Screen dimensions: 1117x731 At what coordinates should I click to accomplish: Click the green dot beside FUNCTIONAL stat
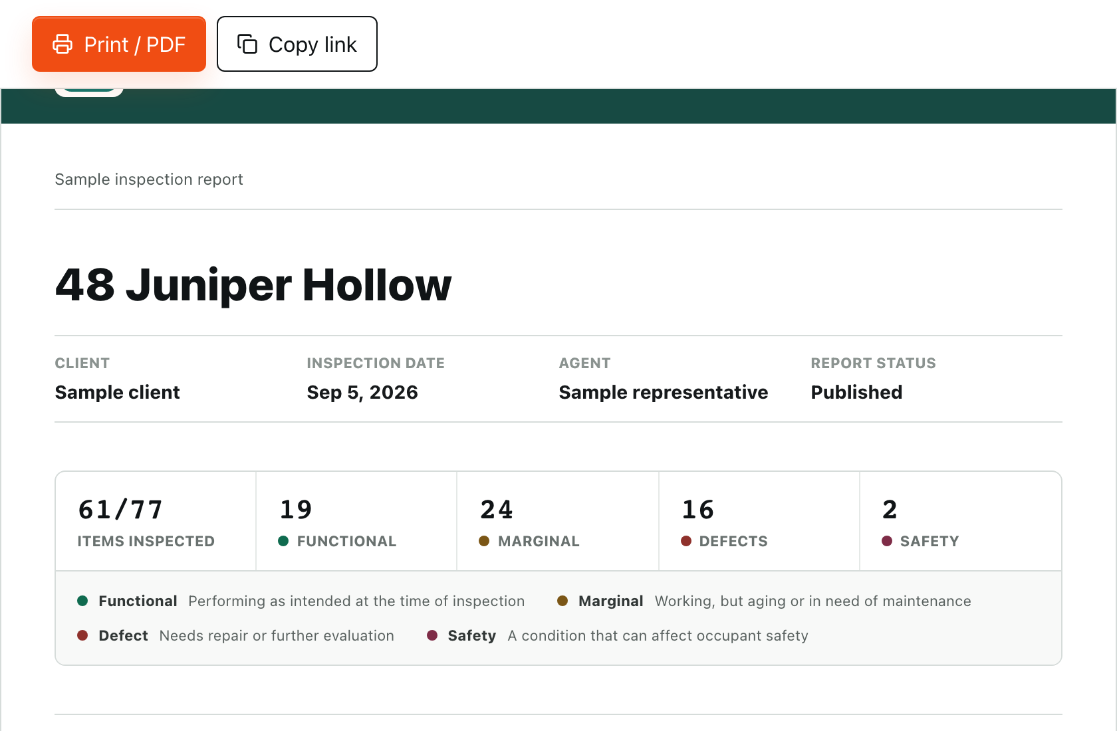(283, 541)
